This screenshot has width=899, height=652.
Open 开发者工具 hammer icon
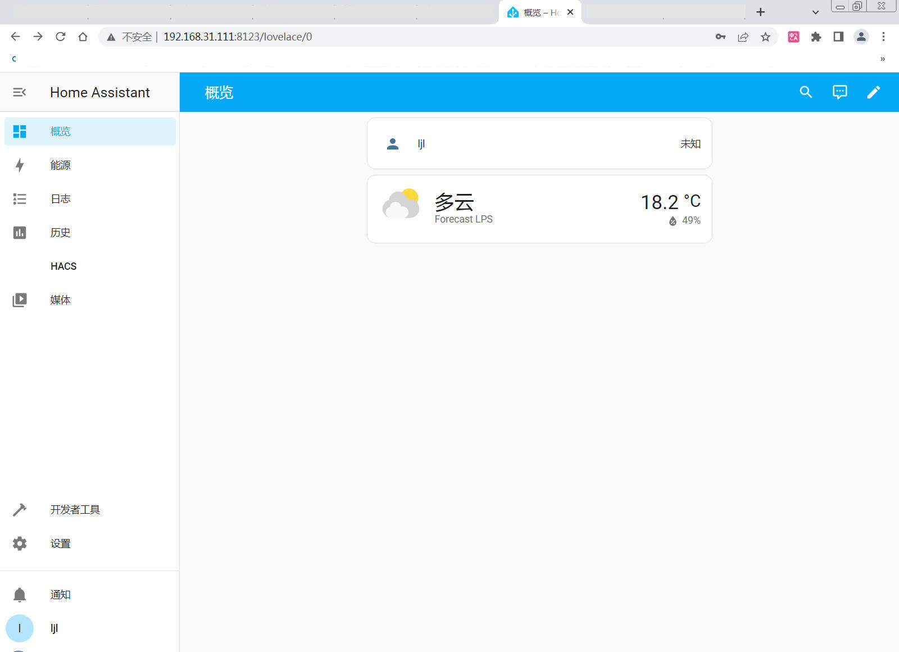pos(20,510)
